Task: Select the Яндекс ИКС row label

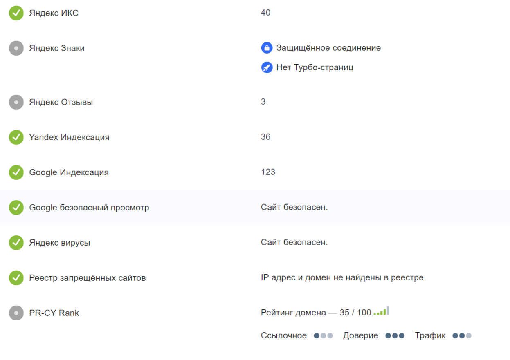Action: (54, 13)
